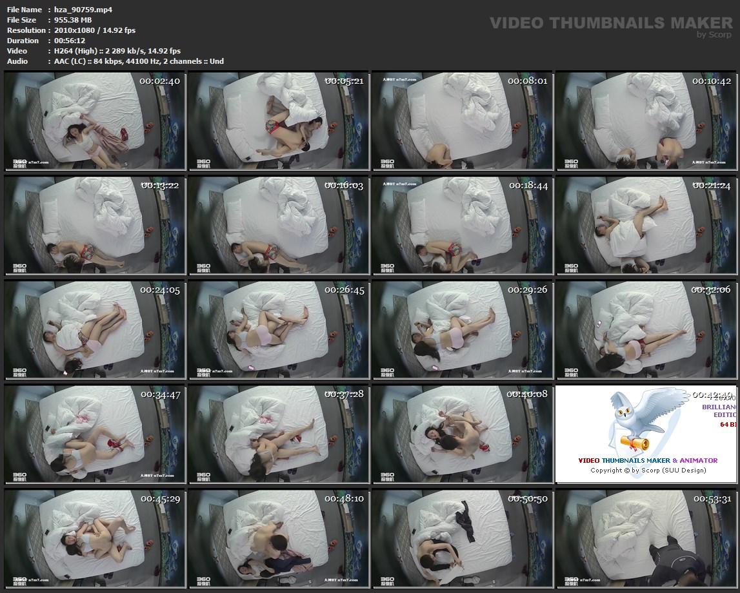Click the '360' camera logo in first thumbnail
The height and width of the screenshot is (593, 740).
point(20,162)
